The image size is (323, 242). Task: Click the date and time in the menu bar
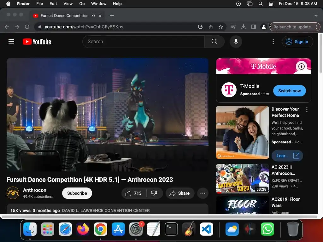pos(298,4)
